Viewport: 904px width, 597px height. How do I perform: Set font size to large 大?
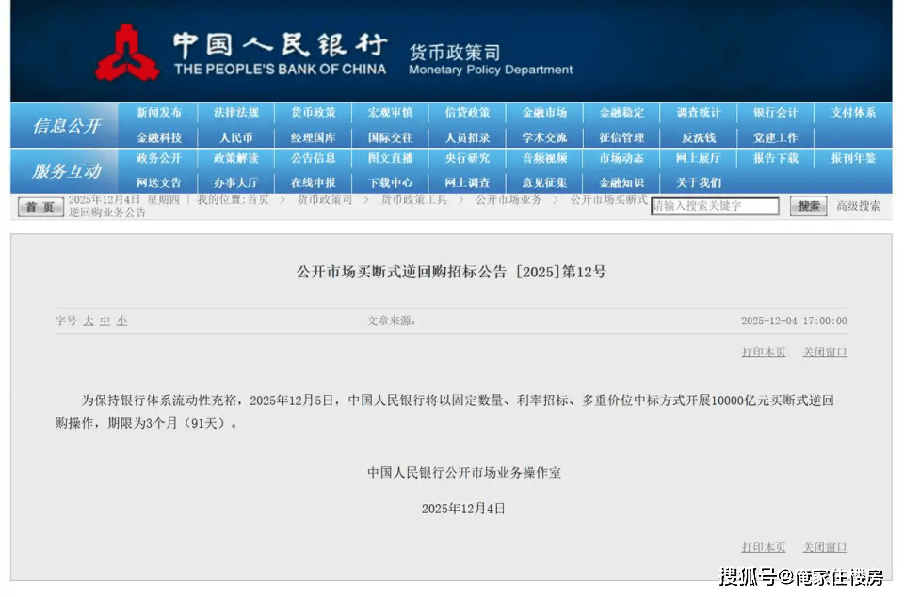89,321
